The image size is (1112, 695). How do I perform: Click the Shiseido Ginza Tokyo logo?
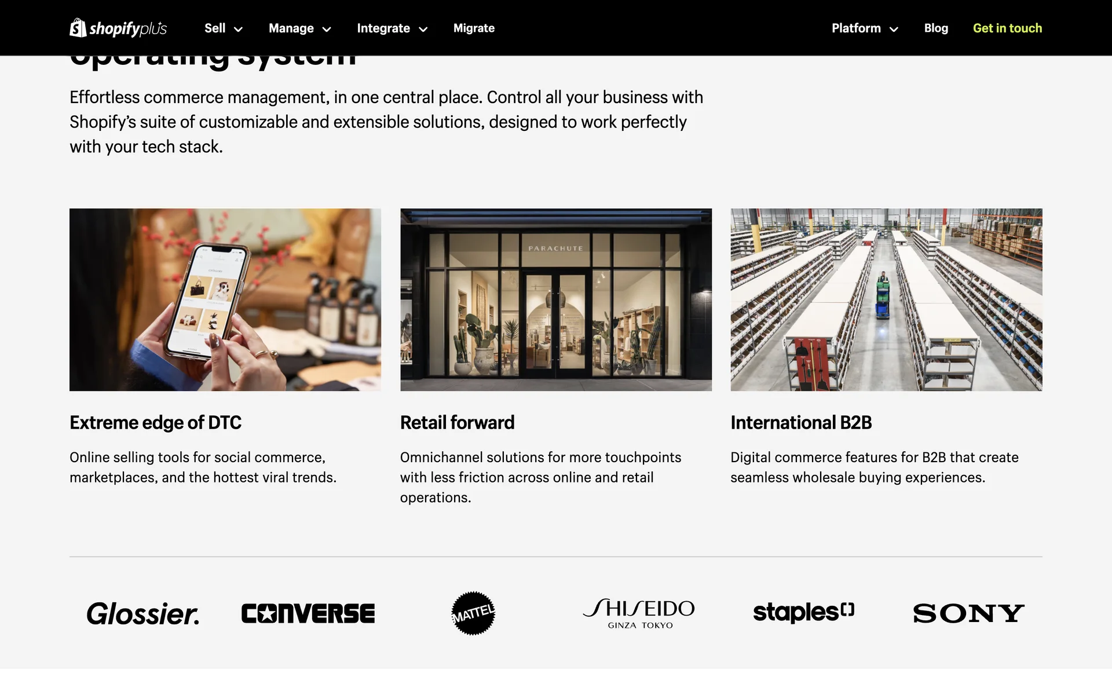click(639, 613)
